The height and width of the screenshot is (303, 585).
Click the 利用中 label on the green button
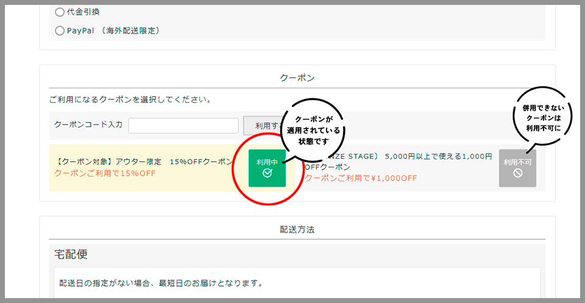pyautogui.click(x=267, y=162)
